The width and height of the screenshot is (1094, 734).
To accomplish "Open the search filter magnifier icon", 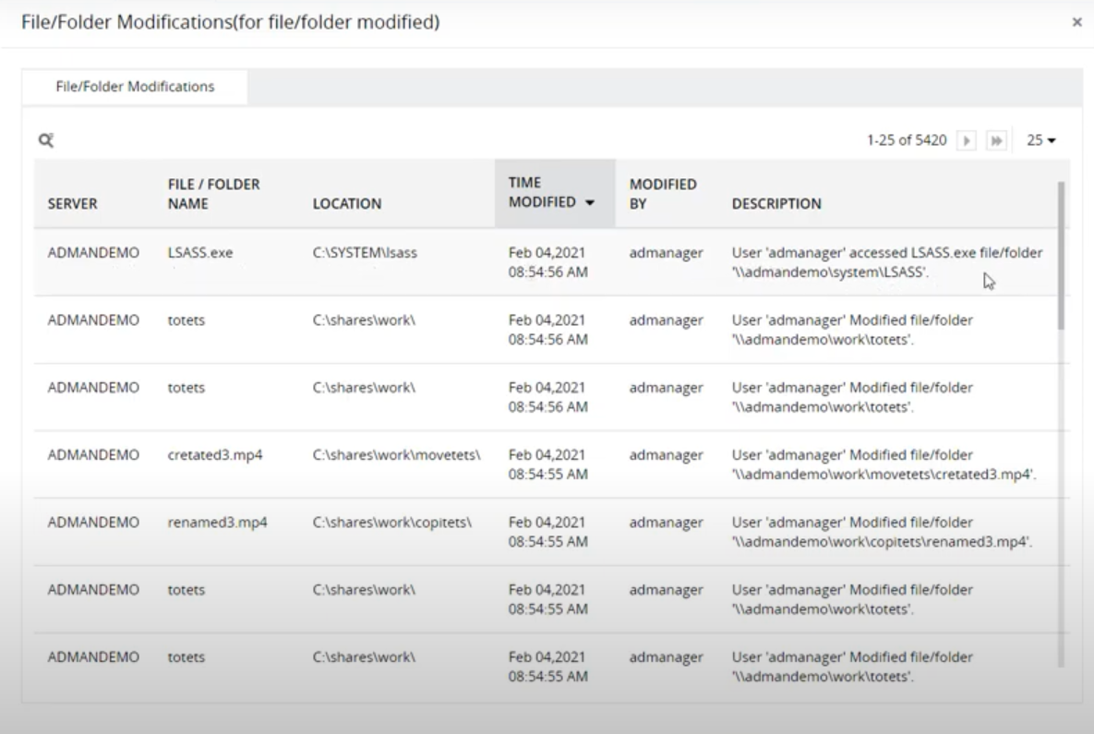I will coord(44,140).
